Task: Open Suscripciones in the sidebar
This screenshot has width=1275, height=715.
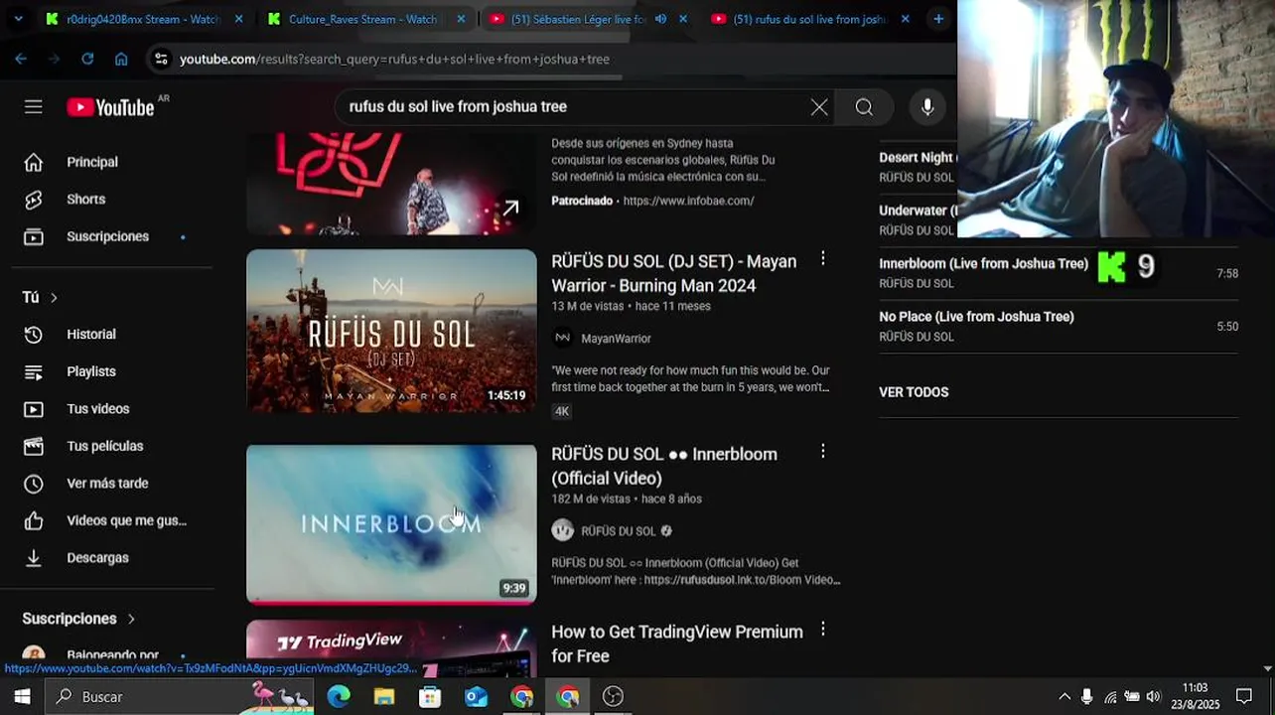Action: (x=106, y=236)
